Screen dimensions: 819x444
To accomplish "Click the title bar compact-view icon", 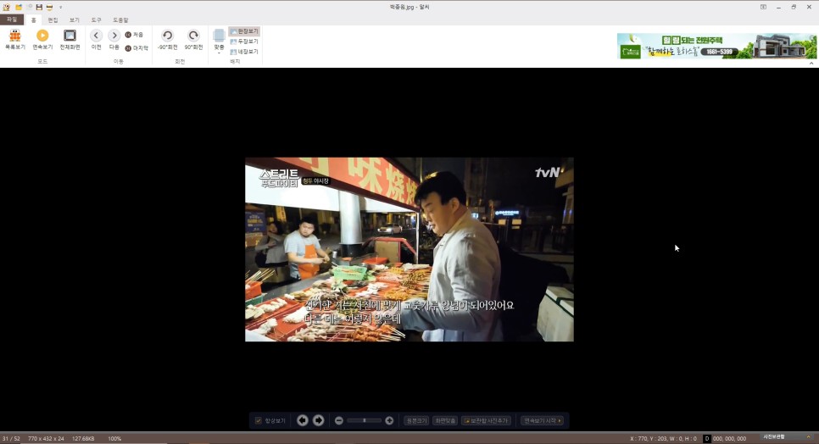I will click(x=763, y=7).
